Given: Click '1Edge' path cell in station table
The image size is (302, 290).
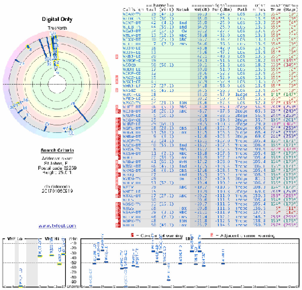Looking at the screenshot, I should click(x=241, y=95).
